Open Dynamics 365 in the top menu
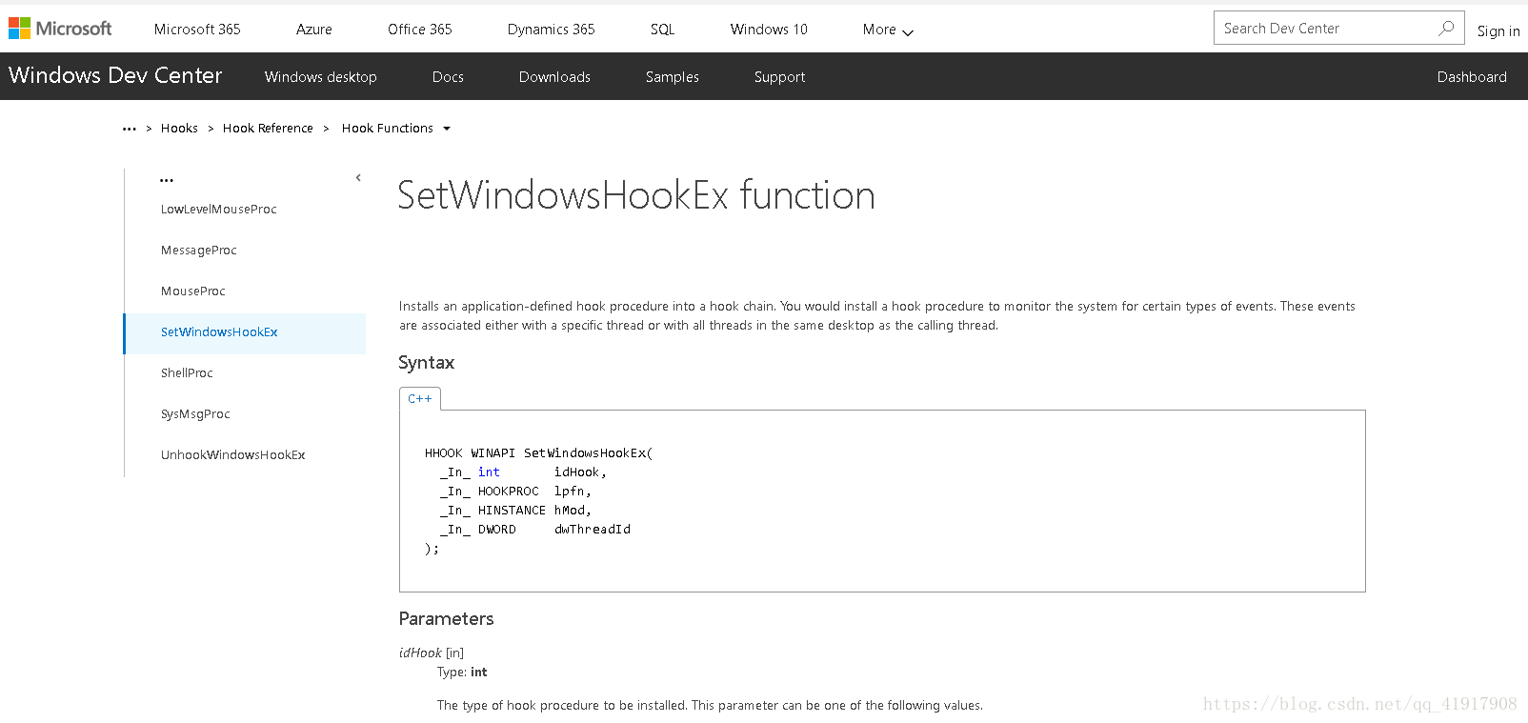Image resolution: width=1528 pixels, height=723 pixels. [x=551, y=30]
